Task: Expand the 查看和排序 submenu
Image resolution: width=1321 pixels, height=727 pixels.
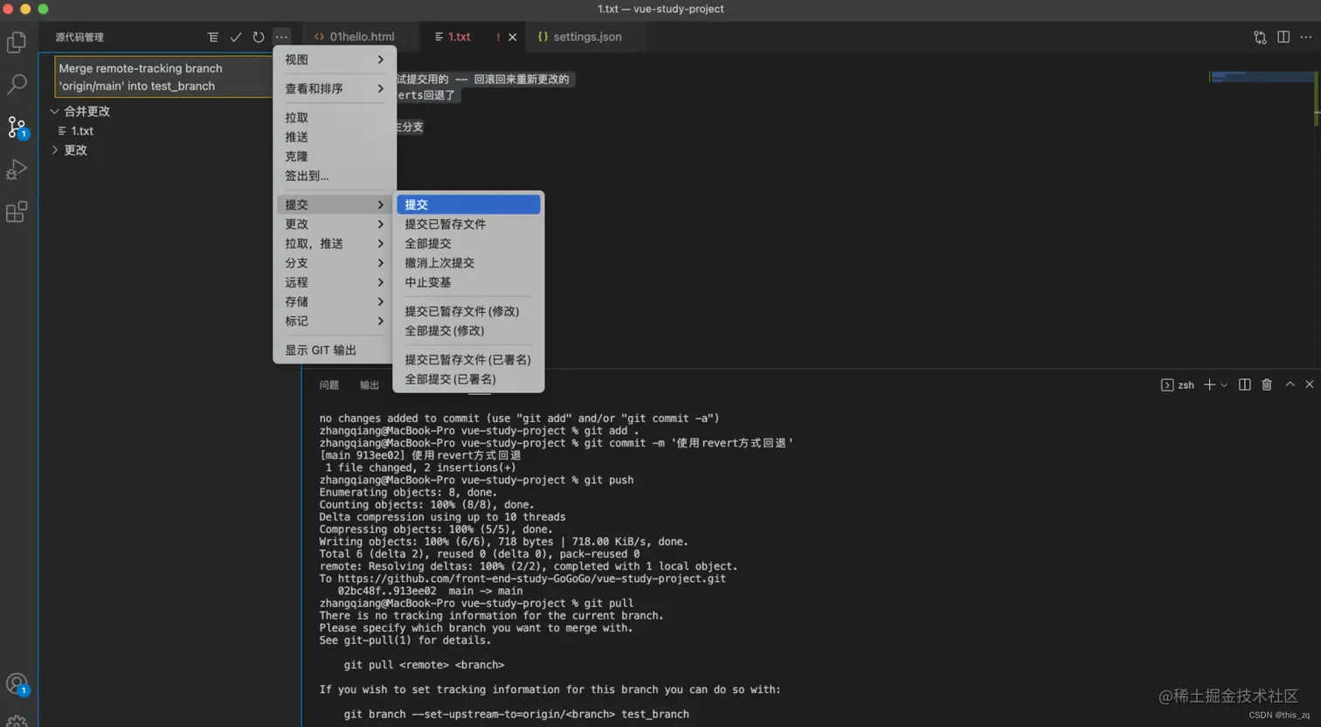Action: [335, 88]
